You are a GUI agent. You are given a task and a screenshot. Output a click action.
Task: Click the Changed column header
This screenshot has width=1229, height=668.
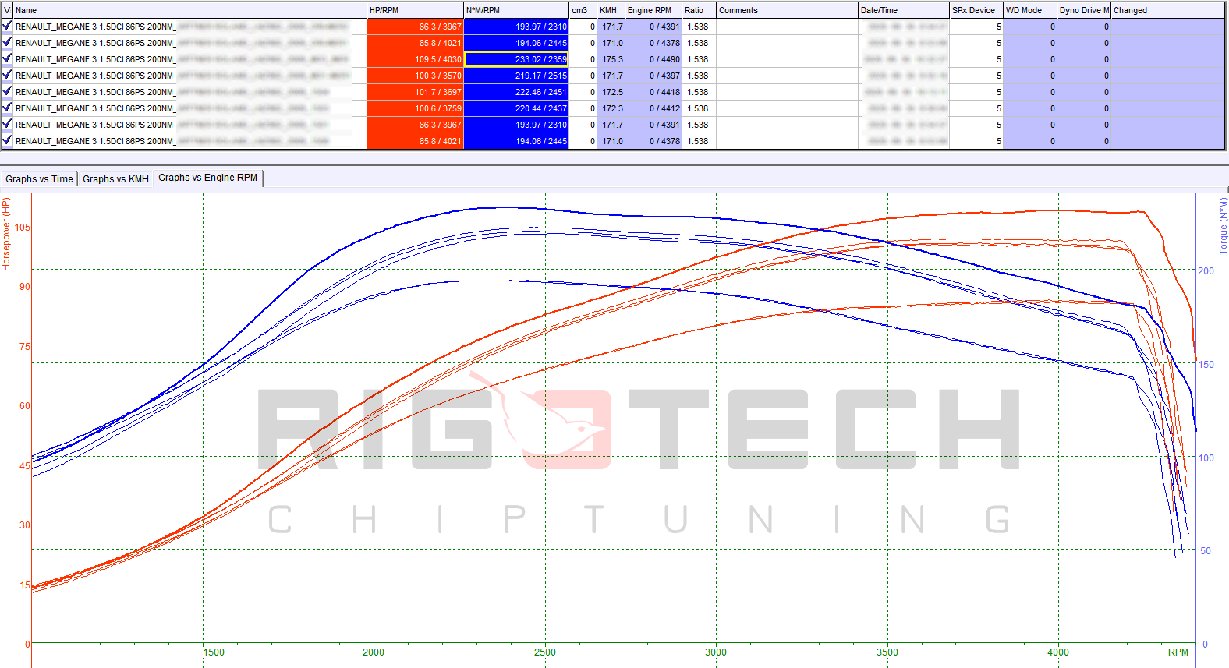pyautogui.click(x=1167, y=10)
